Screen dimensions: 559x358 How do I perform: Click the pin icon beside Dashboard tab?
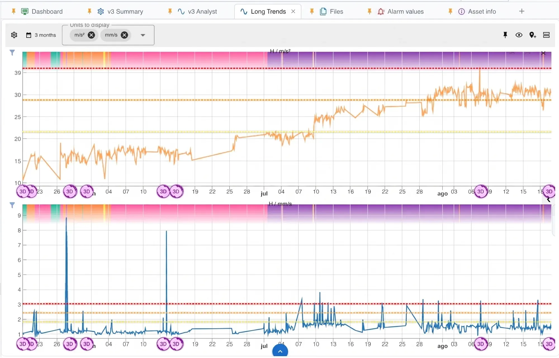13,11
